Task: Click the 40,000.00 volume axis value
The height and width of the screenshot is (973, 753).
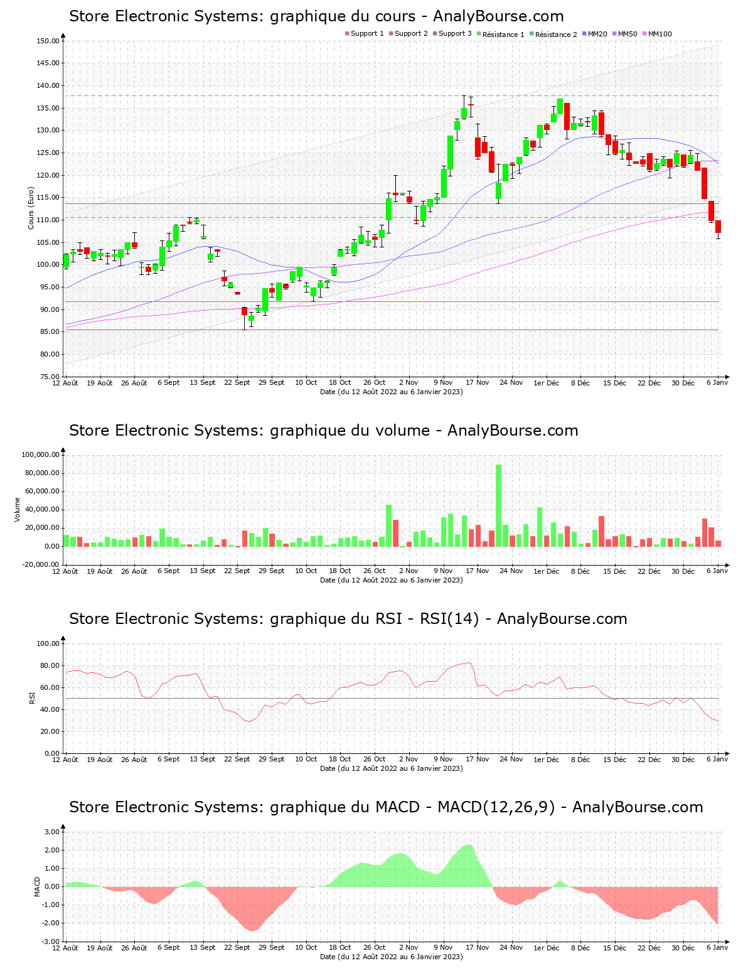Action: point(43,510)
